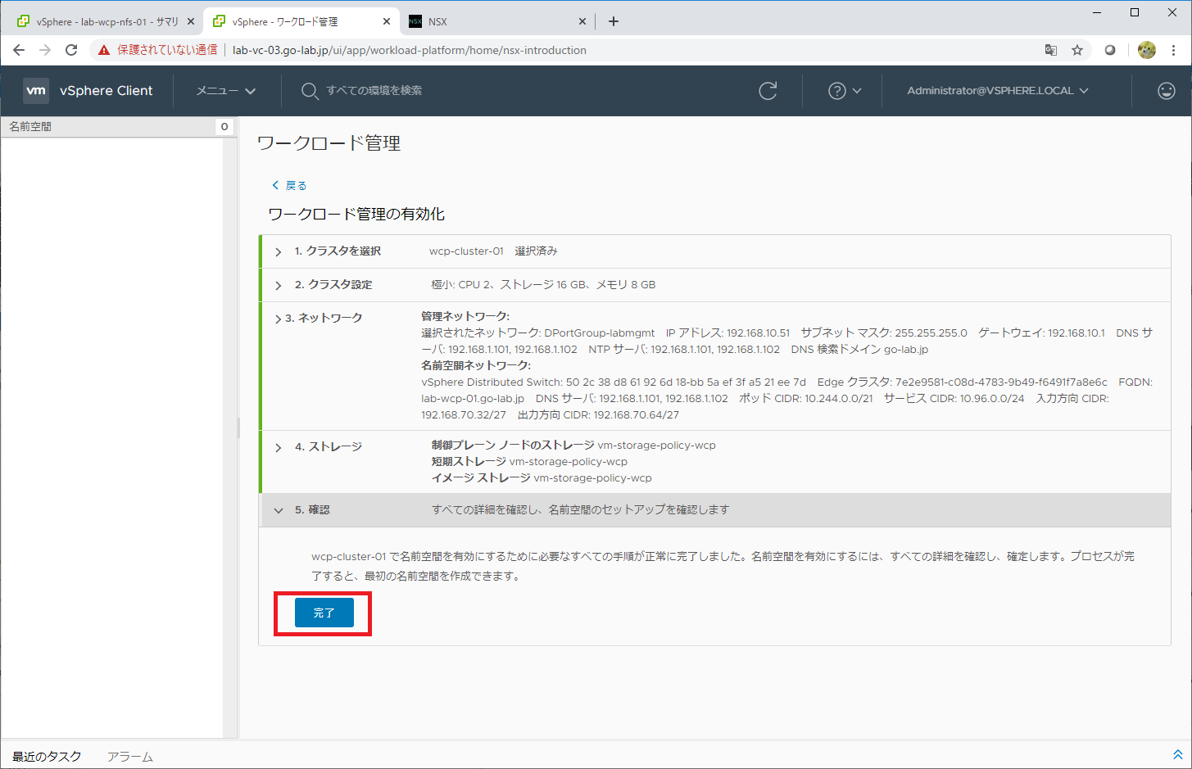Screen dimensions: 1192x769
Task: Expand step 3 ネットワーク
Action: pyautogui.click(x=278, y=319)
